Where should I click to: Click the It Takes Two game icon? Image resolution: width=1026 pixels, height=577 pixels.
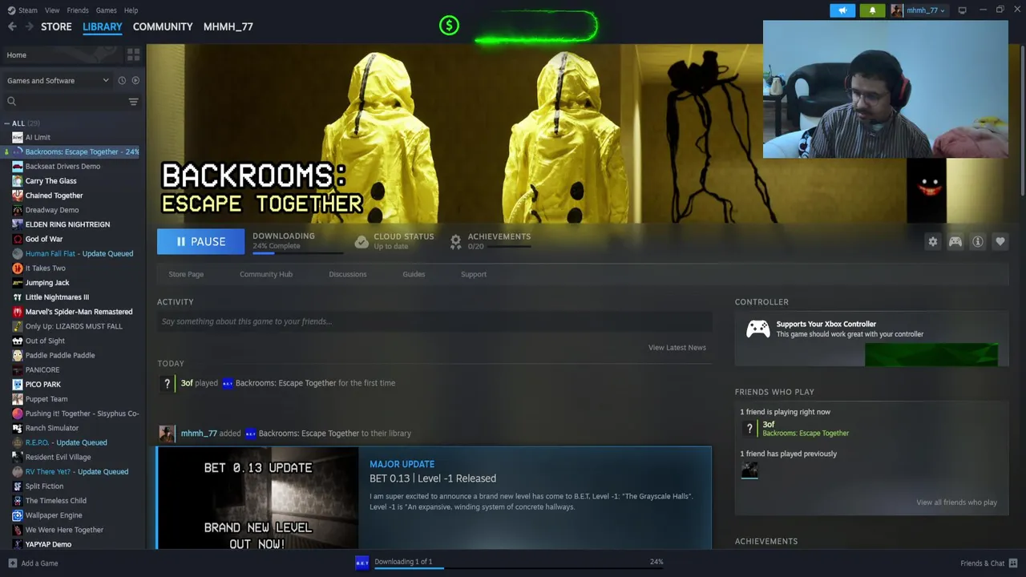pos(18,268)
